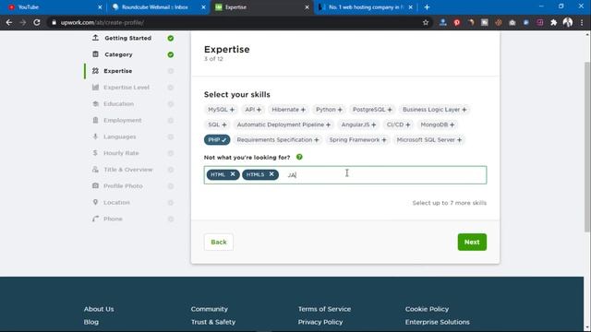Image resolution: width=591 pixels, height=332 pixels.
Task: Open Terms of Service footer link
Action: 324,309
